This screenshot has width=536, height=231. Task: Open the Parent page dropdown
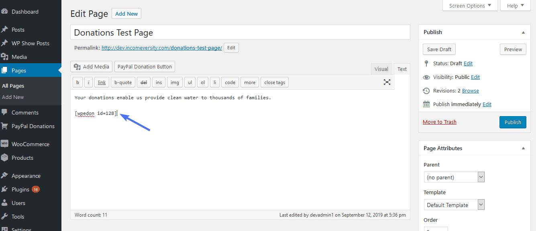coord(454,177)
